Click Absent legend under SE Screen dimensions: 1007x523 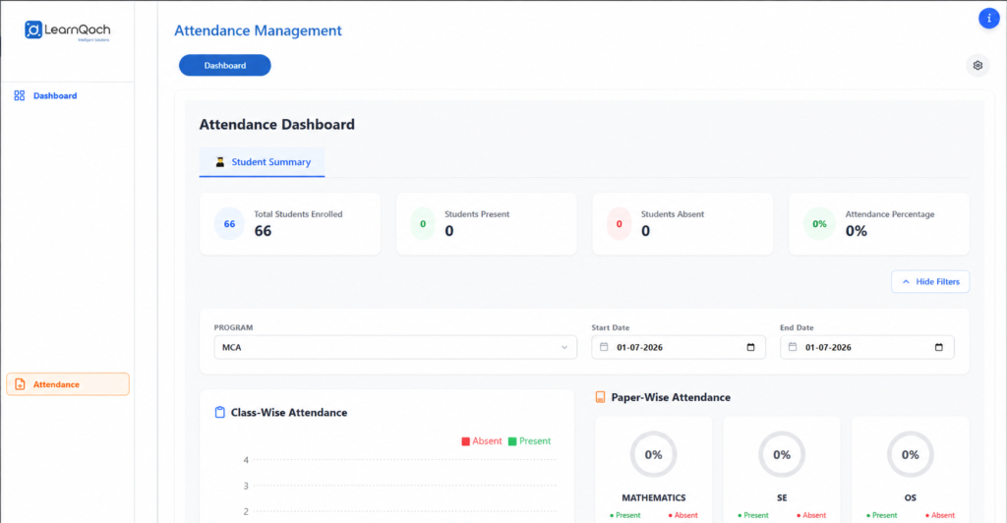click(x=811, y=515)
